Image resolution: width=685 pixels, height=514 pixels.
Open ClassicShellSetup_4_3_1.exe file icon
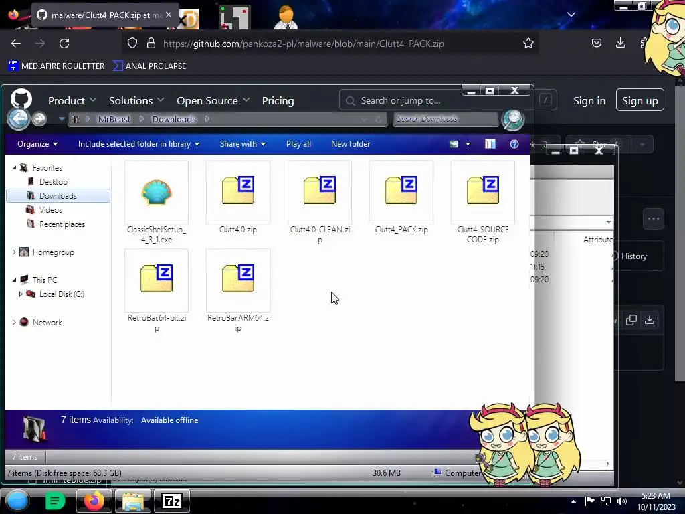[157, 192]
